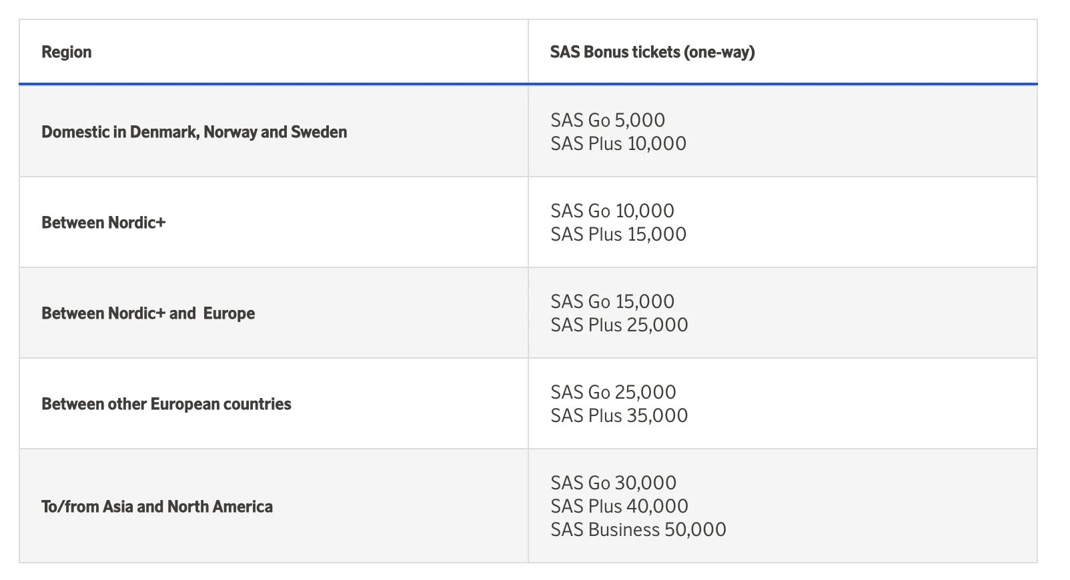Click the 'SAS Go 15,000' text
Viewport: 1070px width, 580px height.
(x=612, y=301)
